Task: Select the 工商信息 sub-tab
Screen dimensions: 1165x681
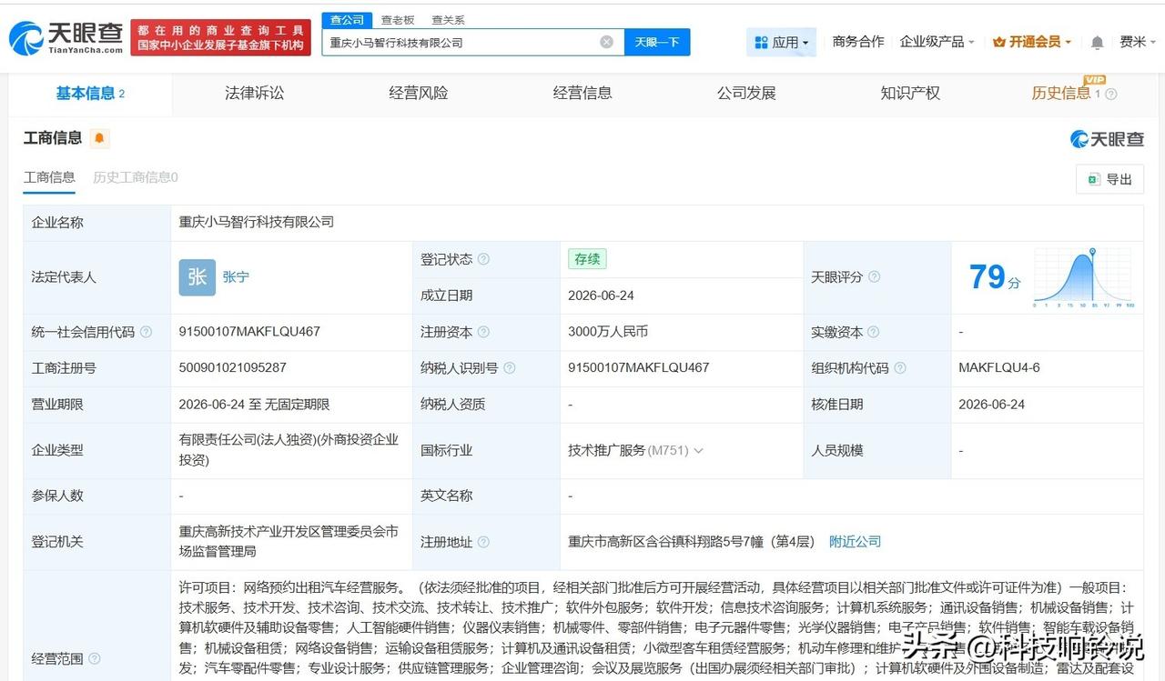Action: click(x=49, y=177)
